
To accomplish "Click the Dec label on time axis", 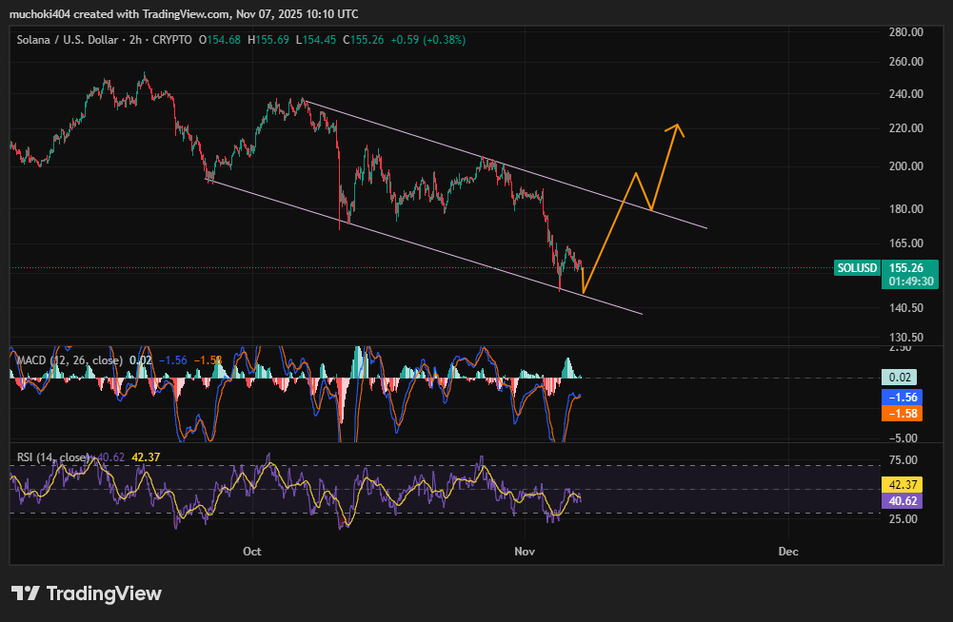I will pyautogui.click(x=786, y=552).
